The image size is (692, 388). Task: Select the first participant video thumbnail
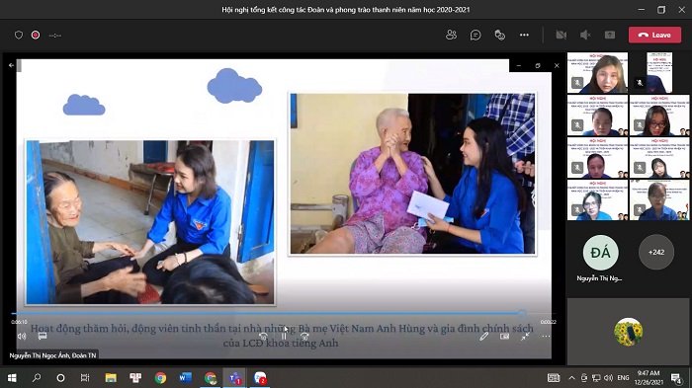[597, 73]
